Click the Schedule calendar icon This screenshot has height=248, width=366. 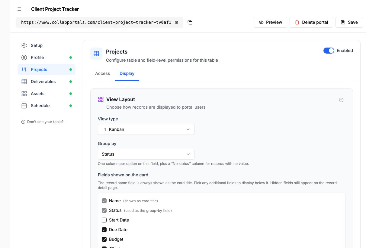coord(24,106)
